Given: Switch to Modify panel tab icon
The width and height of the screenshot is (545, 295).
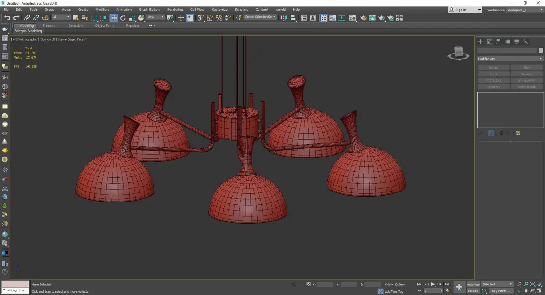Looking at the screenshot, I should pos(489,41).
